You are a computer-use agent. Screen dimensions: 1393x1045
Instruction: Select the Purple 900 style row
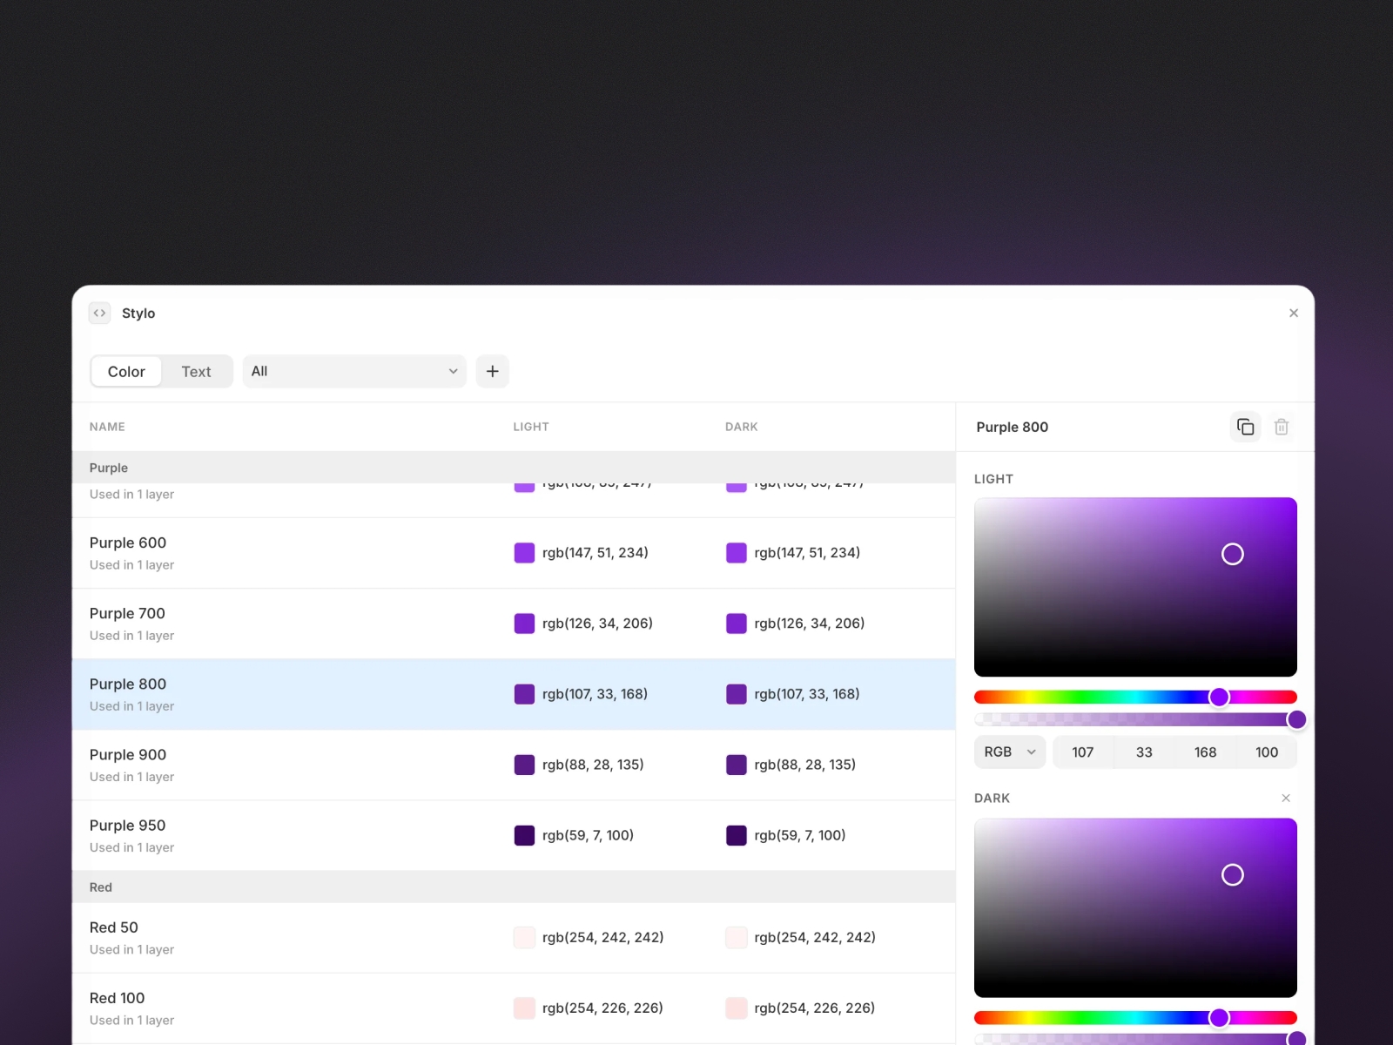coord(348,765)
